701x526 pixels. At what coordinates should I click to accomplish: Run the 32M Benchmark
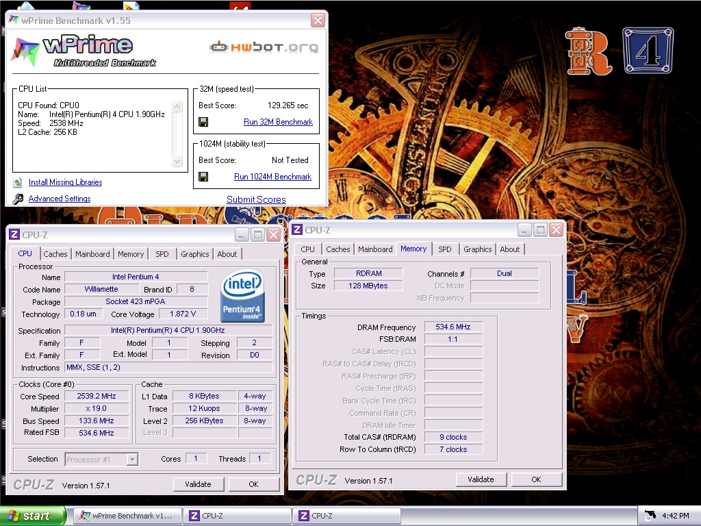tap(278, 122)
